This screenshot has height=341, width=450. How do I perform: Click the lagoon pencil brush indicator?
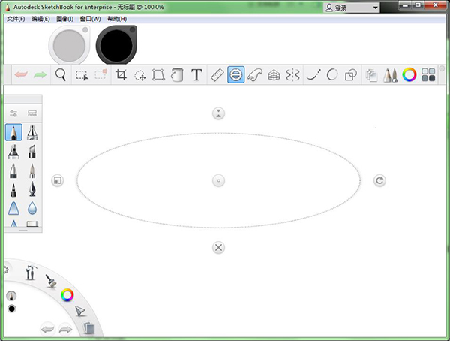[x=11, y=296]
